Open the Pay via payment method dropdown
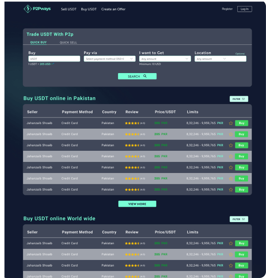 tap(110, 59)
